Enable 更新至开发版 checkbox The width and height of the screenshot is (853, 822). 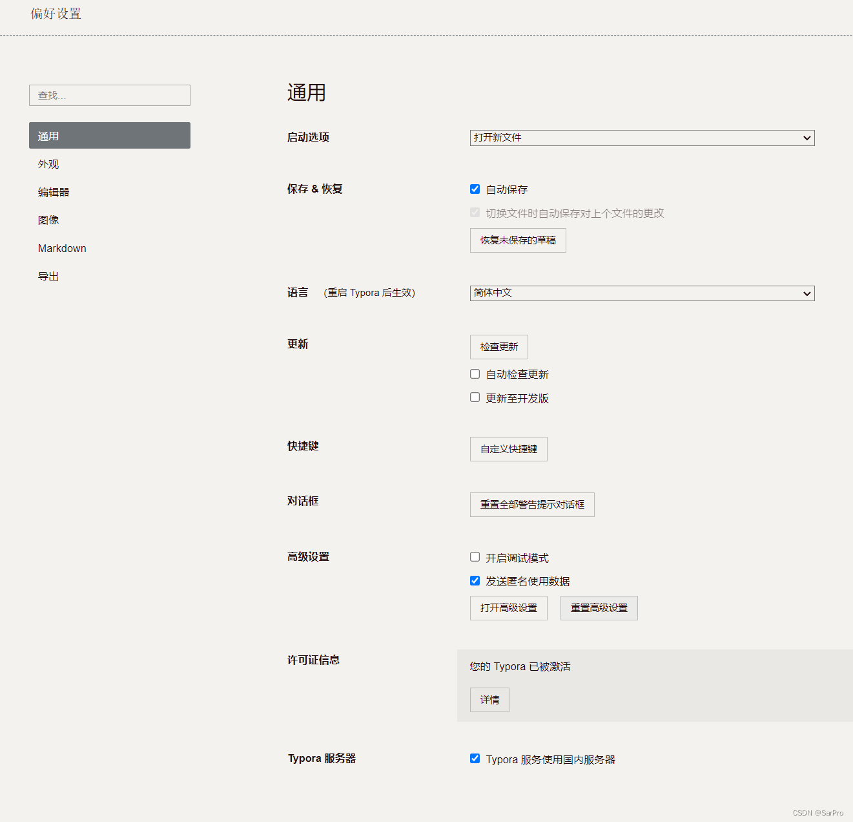[x=475, y=397]
